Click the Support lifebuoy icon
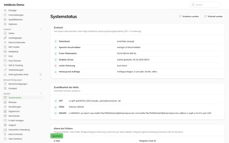Screen dimensions: 229x143 click(x=5, y=125)
